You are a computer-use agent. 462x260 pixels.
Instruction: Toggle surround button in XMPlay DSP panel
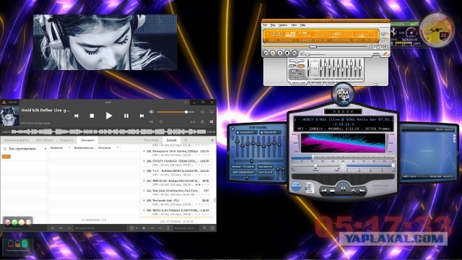(265, 172)
